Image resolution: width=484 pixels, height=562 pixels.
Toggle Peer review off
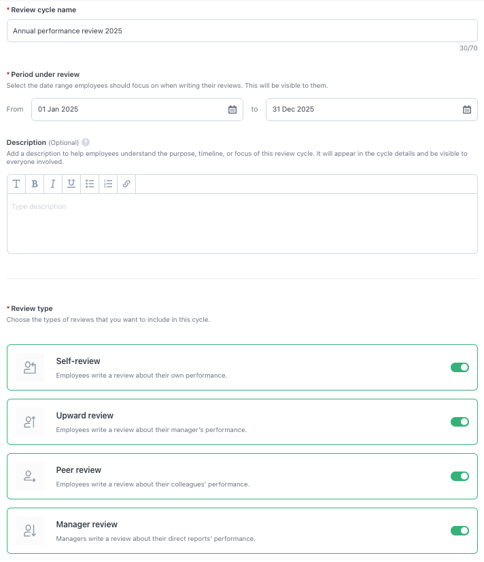pos(460,476)
